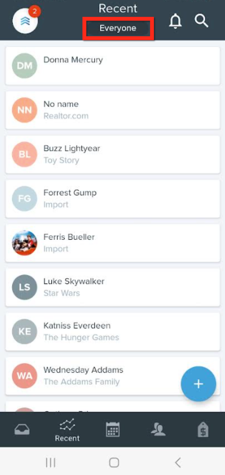
Task: Select the Buzz Lightyear contact
Action: pyautogui.click(x=112, y=154)
